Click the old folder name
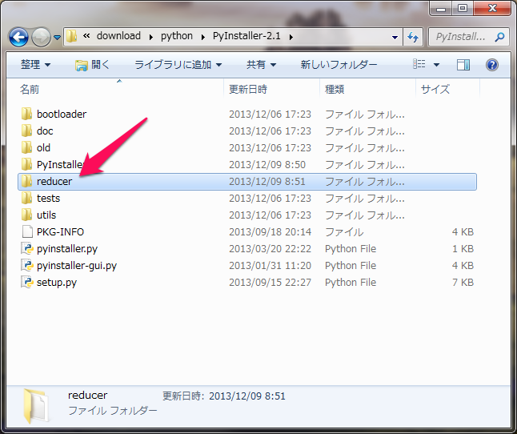 (43, 148)
